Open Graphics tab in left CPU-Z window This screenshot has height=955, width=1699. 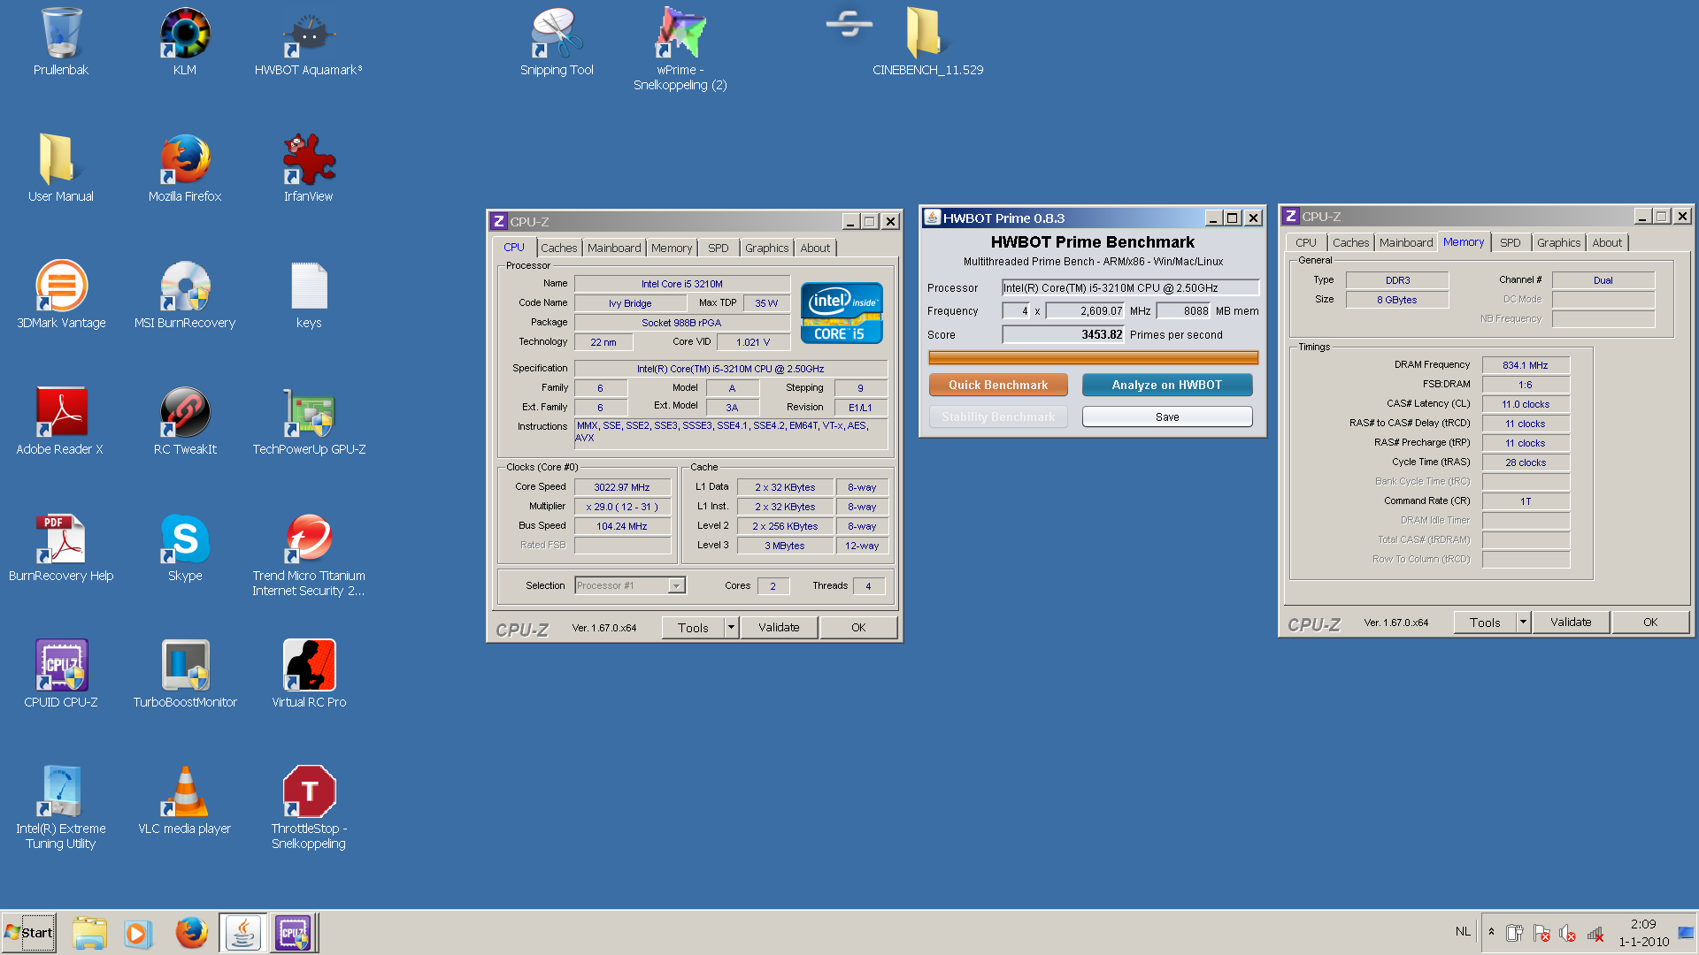[766, 248]
